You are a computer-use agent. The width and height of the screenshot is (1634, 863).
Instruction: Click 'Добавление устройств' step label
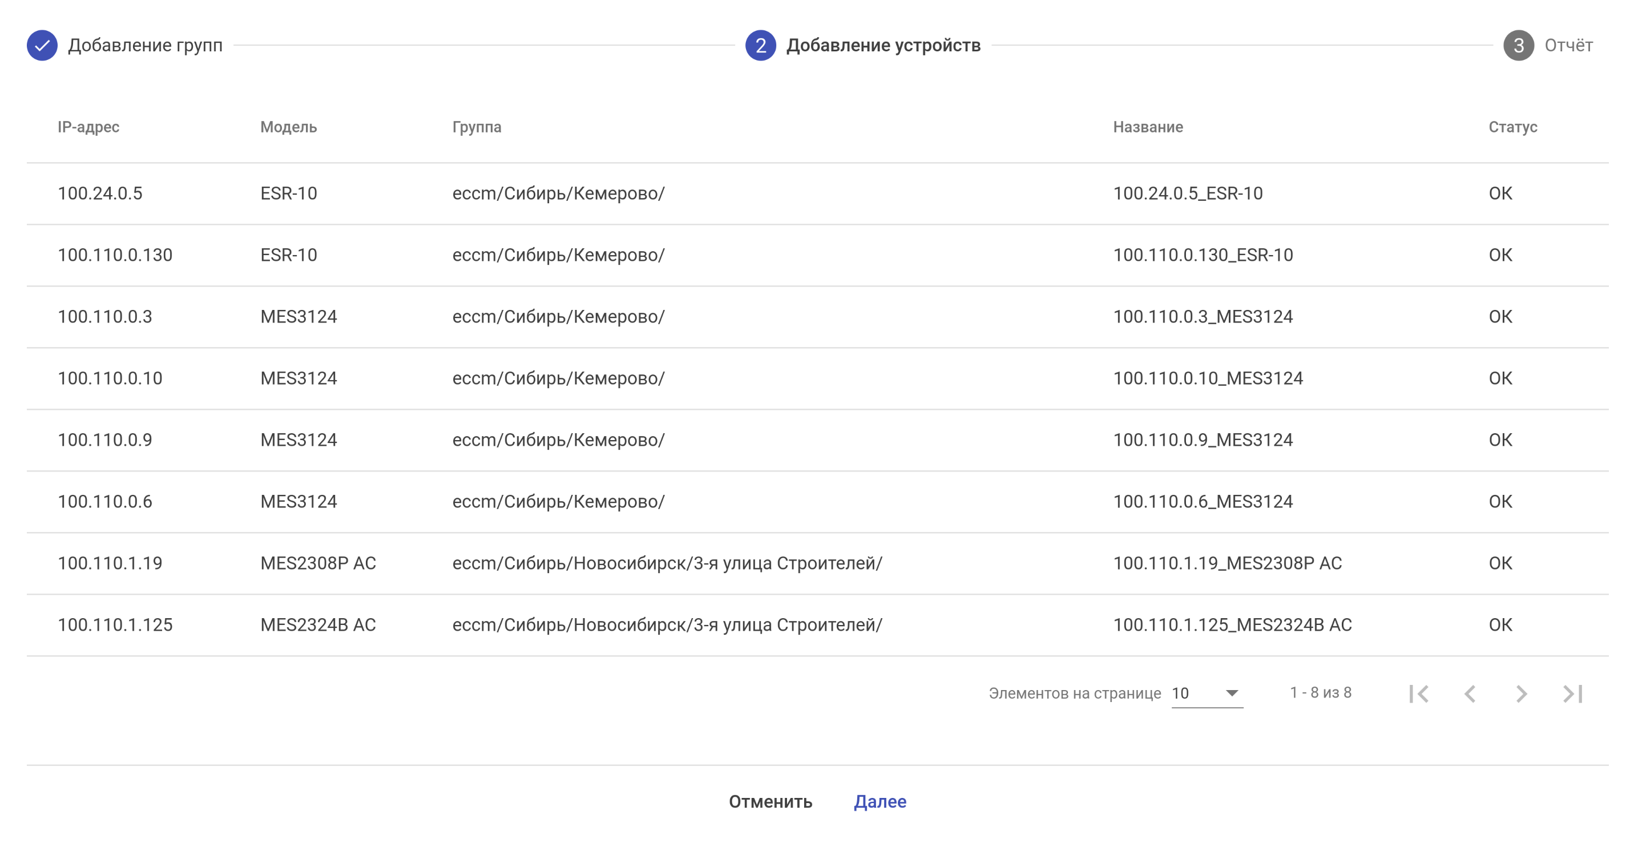(883, 46)
